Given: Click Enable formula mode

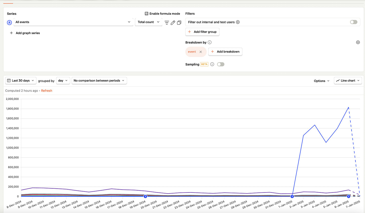Looking at the screenshot, I should pos(162,14).
